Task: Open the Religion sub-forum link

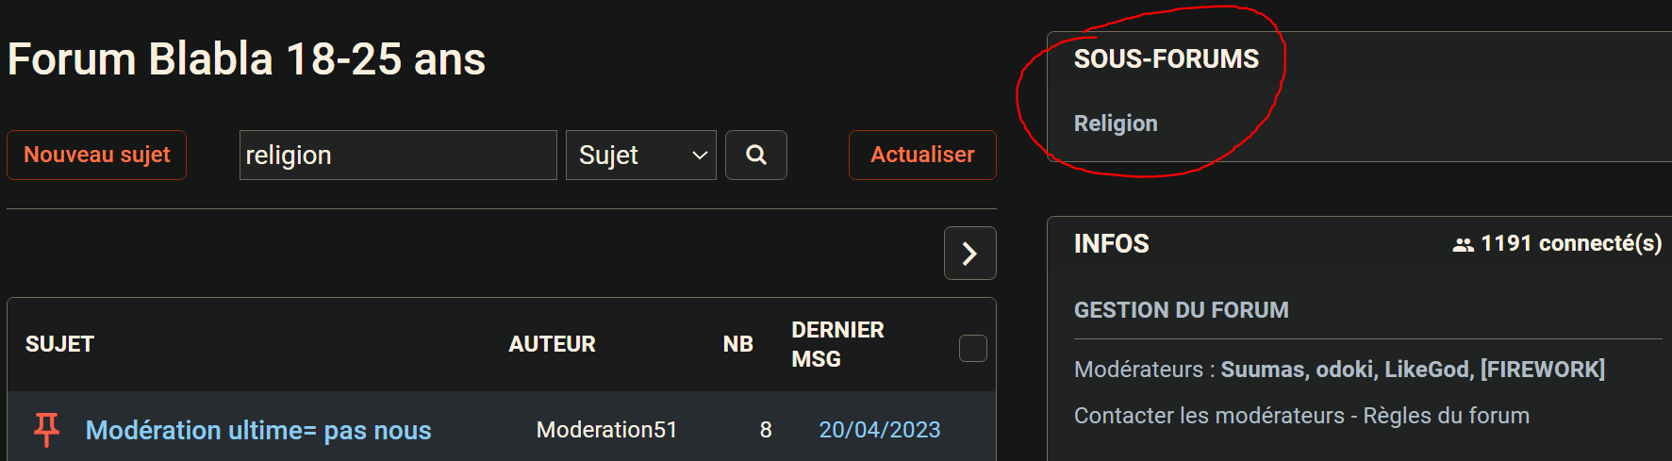Action: point(1116,123)
